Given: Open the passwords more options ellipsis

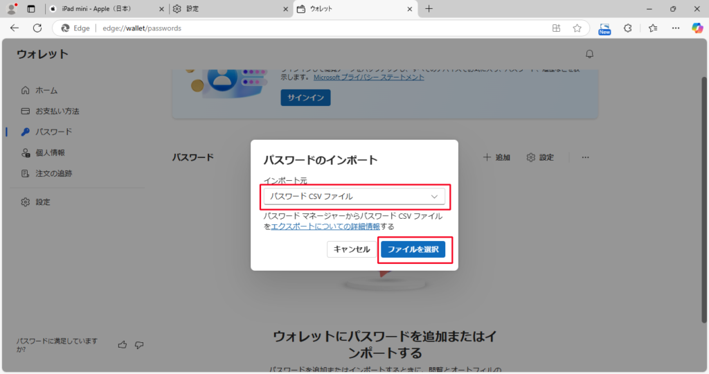Looking at the screenshot, I should pyautogui.click(x=585, y=157).
